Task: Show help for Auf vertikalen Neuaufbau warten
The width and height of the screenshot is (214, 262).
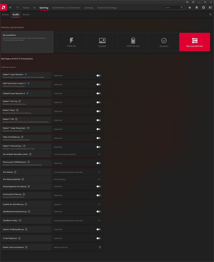Action: click(30, 154)
